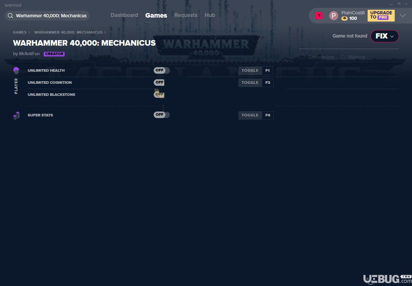Focus the game search field
The image size is (412, 286).
pyautogui.click(x=47, y=16)
